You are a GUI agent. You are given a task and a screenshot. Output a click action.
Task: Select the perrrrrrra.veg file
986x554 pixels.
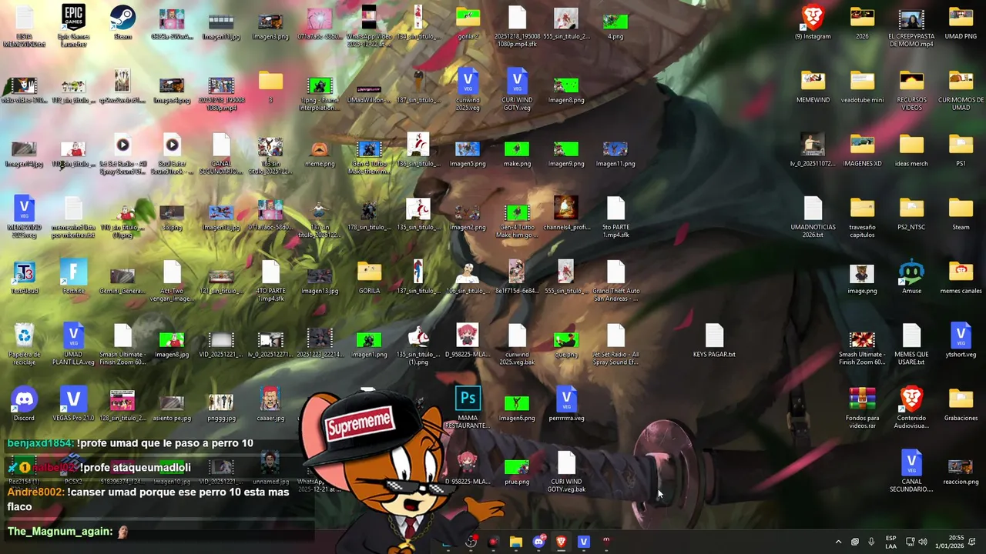[x=566, y=405]
